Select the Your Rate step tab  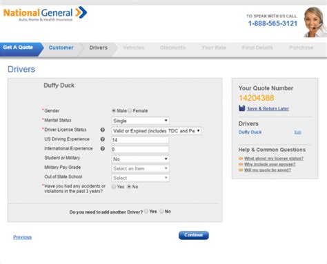pos(214,48)
